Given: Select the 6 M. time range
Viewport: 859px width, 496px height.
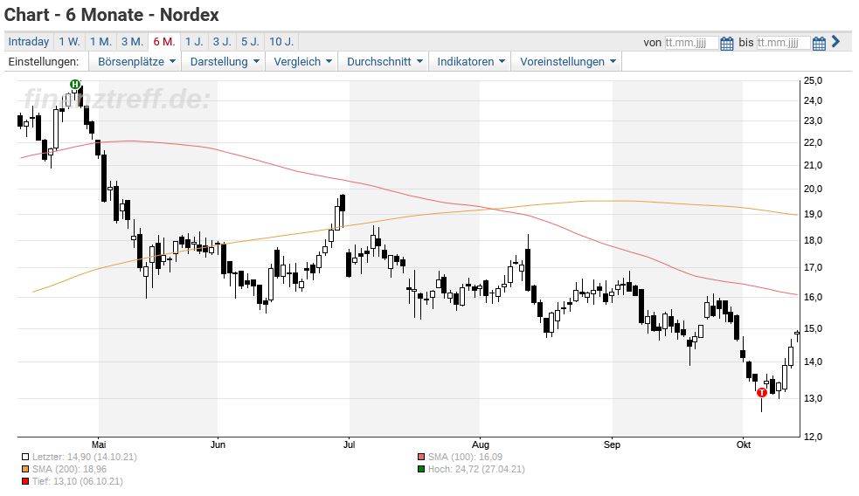Looking at the screenshot, I should [164, 42].
